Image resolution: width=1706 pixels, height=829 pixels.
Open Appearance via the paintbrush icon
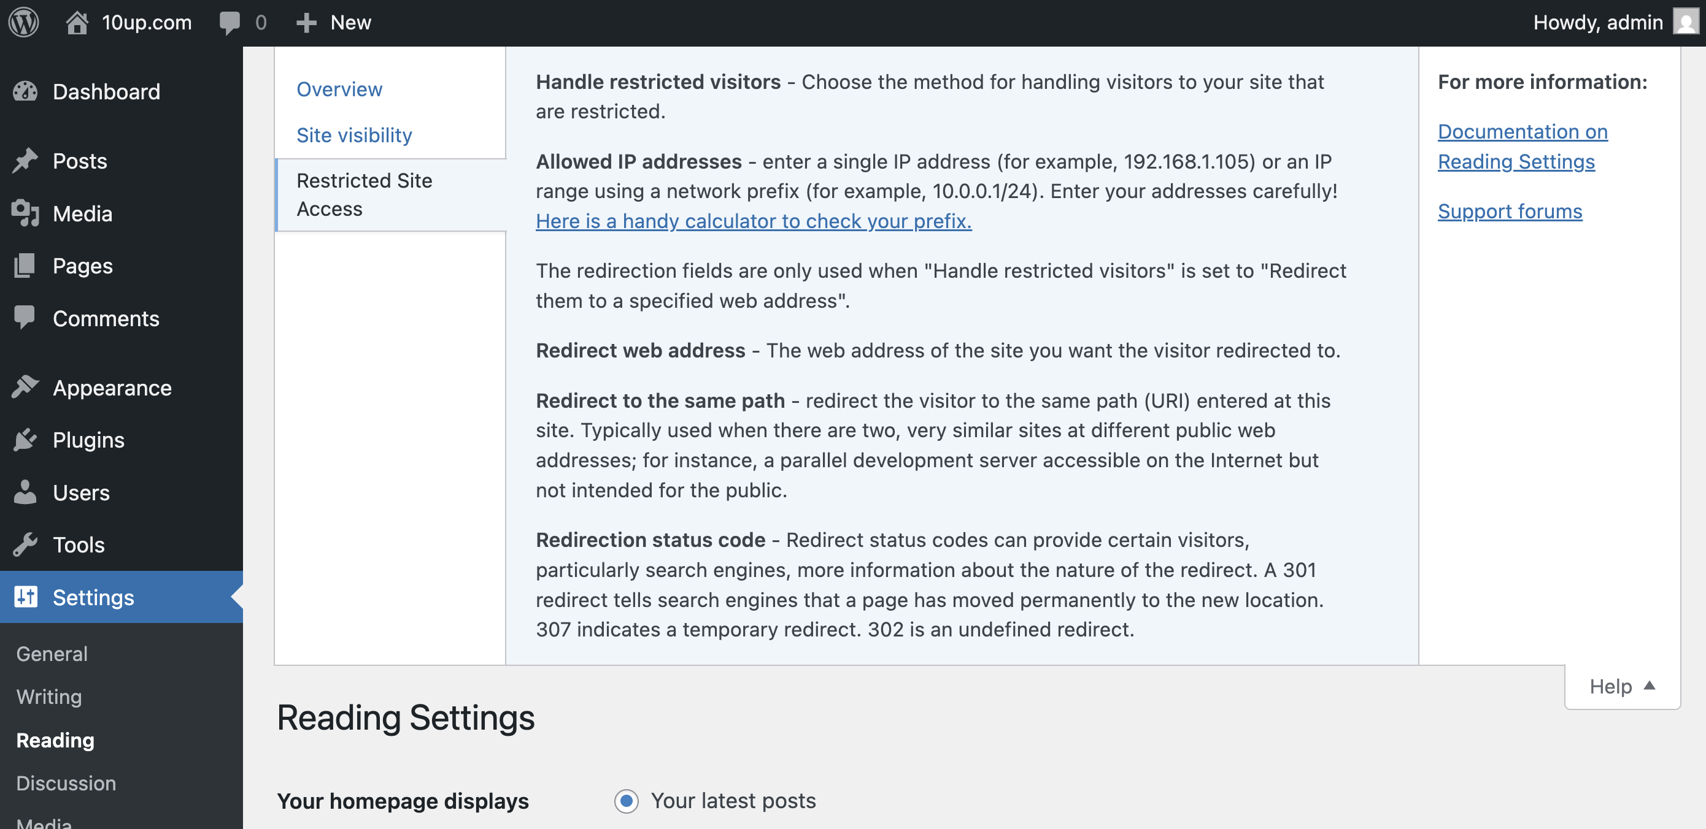coord(26,387)
